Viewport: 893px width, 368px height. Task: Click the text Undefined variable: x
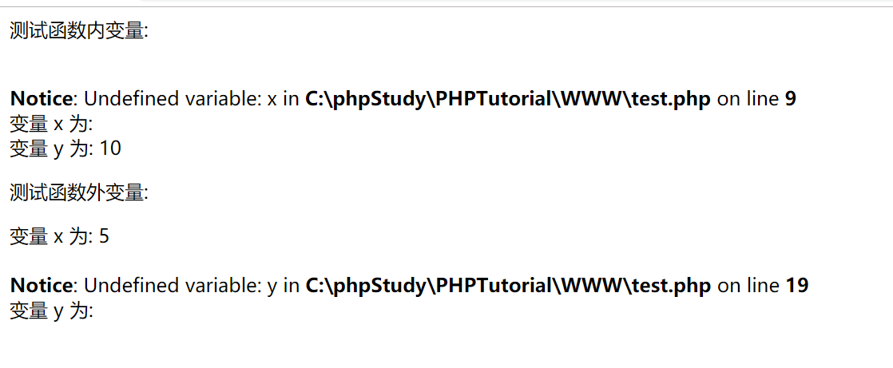[181, 99]
